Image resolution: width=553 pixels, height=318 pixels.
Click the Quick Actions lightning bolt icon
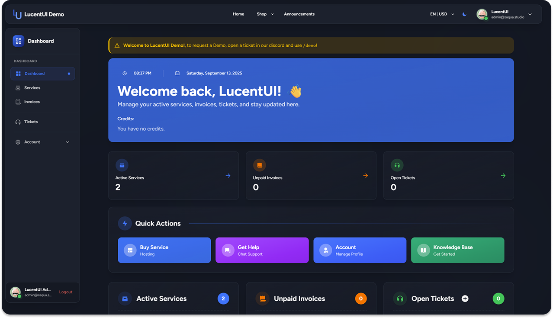(x=125, y=223)
